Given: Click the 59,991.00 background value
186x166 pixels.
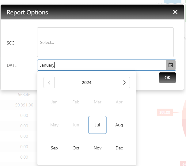Looking at the screenshot, I should click(x=24, y=105).
